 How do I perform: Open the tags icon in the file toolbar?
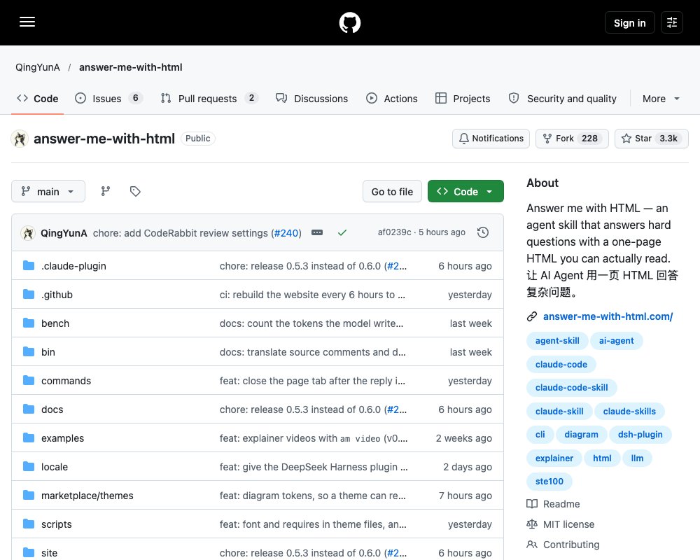click(x=135, y=191)
